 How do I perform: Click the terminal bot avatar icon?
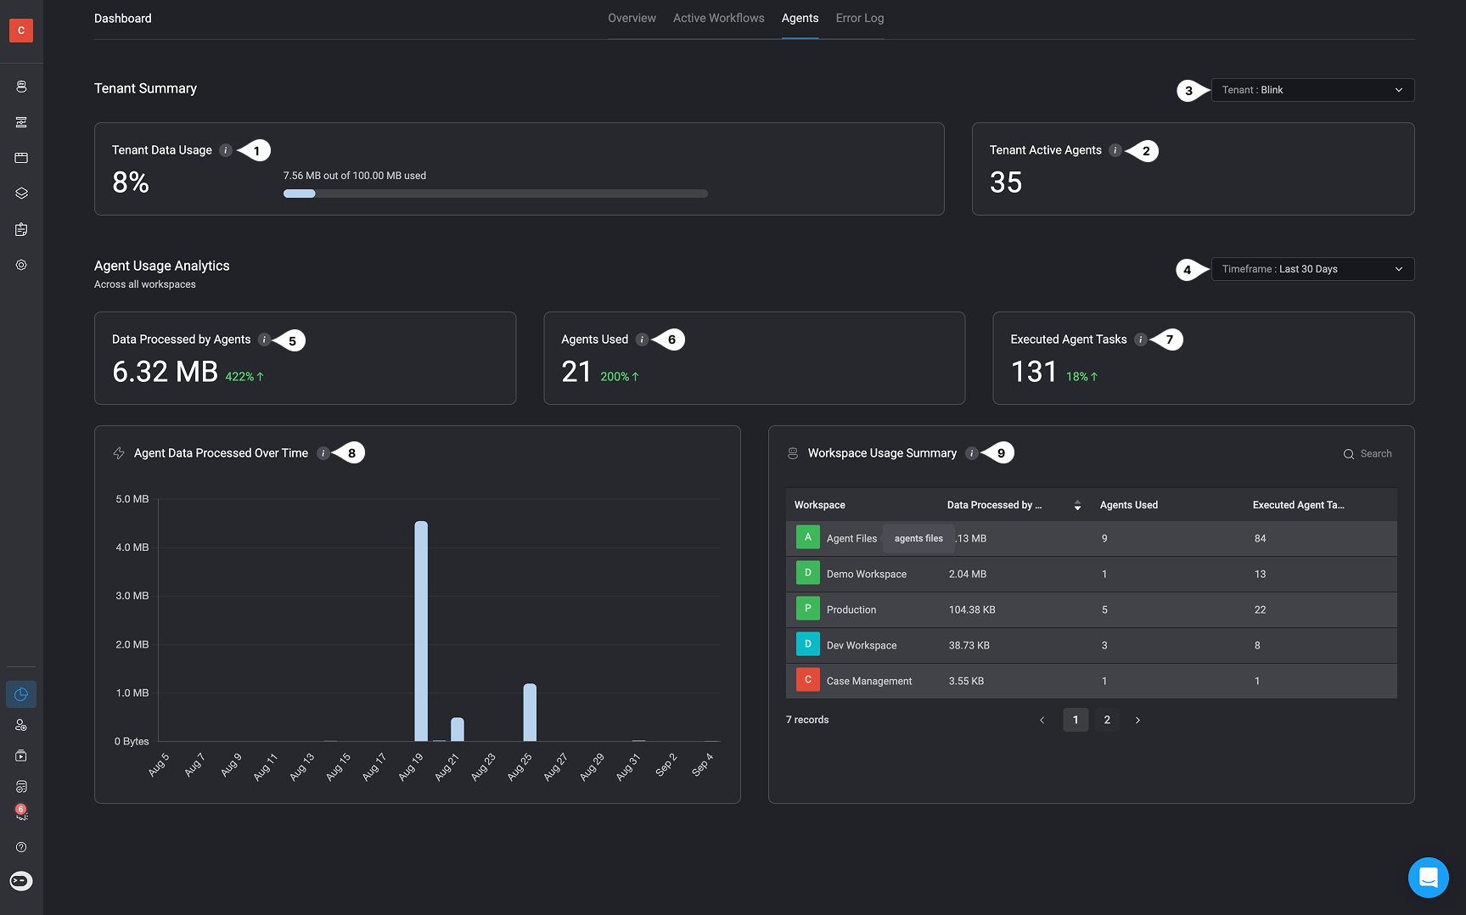(21, 881)
